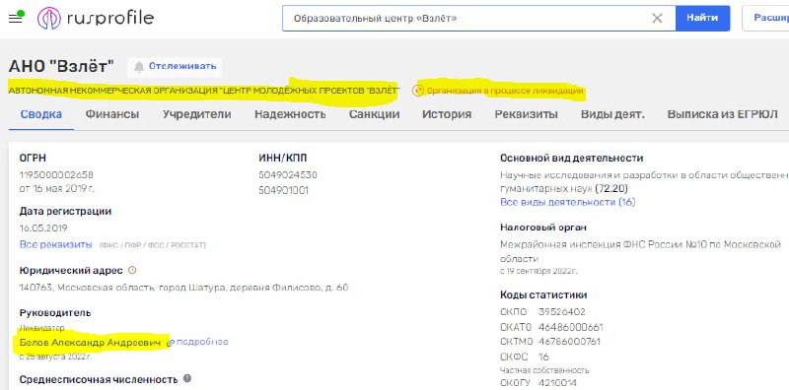Click the liquidation status icon
The height and width of the screenshot is (390, 789).
pos(417,91)
